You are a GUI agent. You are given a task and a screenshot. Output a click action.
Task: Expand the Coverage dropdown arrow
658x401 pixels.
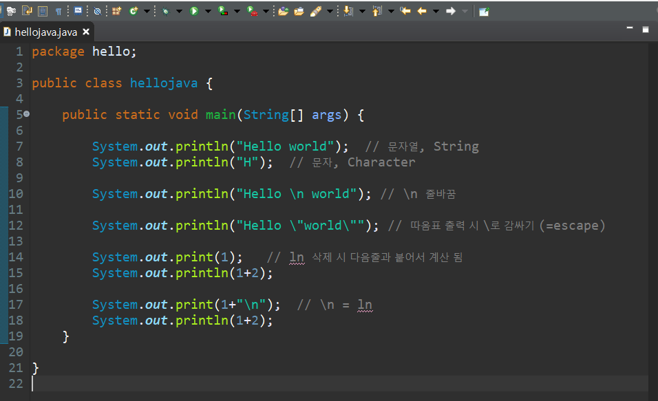coord(237,11)
